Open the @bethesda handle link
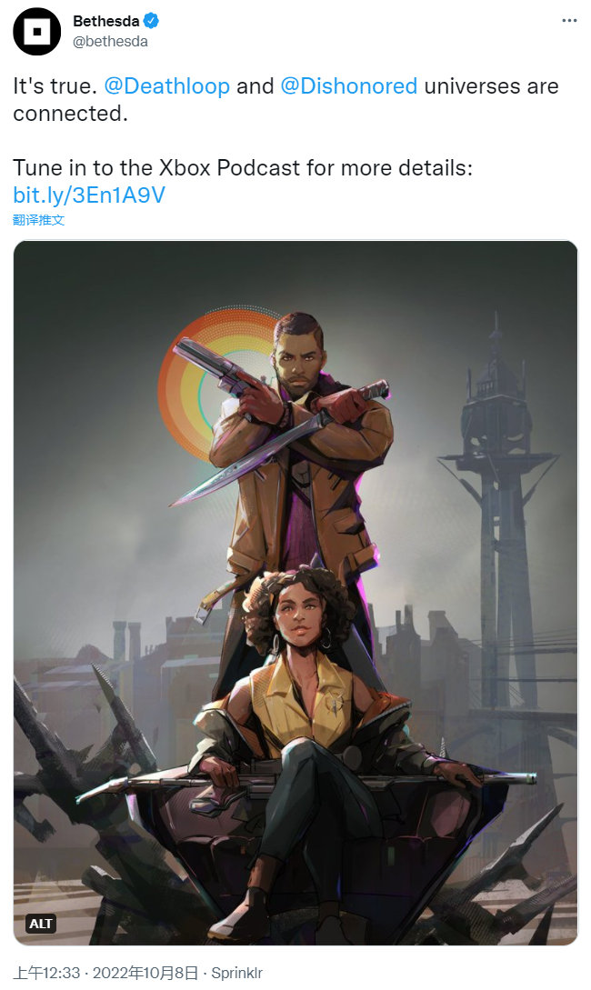 pos(111,42)
